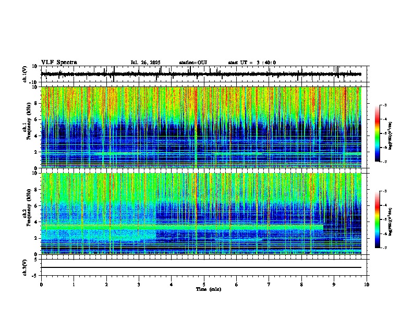Click the "ch.3(V)" axis label
This screenshot has height=319, width=413.
click(x=25, y=267)
